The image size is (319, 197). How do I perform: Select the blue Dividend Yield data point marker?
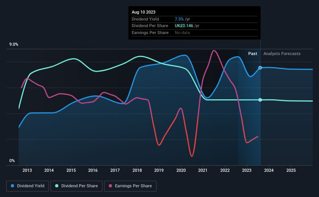click(x=260, y=67)
